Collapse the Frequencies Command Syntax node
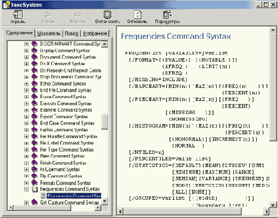Screen dimensions: 278x218 click(x=27, y=189)
